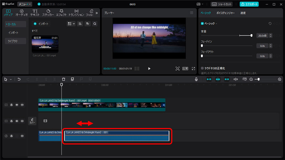Click the undo arrow in timeline toolbar
The height and width of the screenshot is (160, 285).
(x=19, y=79)
